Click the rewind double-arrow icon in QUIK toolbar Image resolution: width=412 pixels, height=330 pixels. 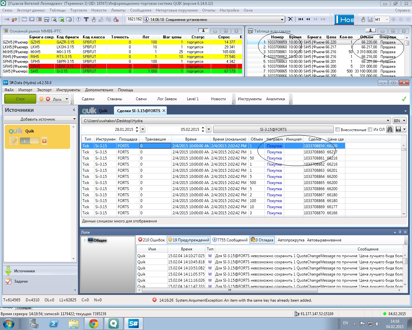coord(308,19)
